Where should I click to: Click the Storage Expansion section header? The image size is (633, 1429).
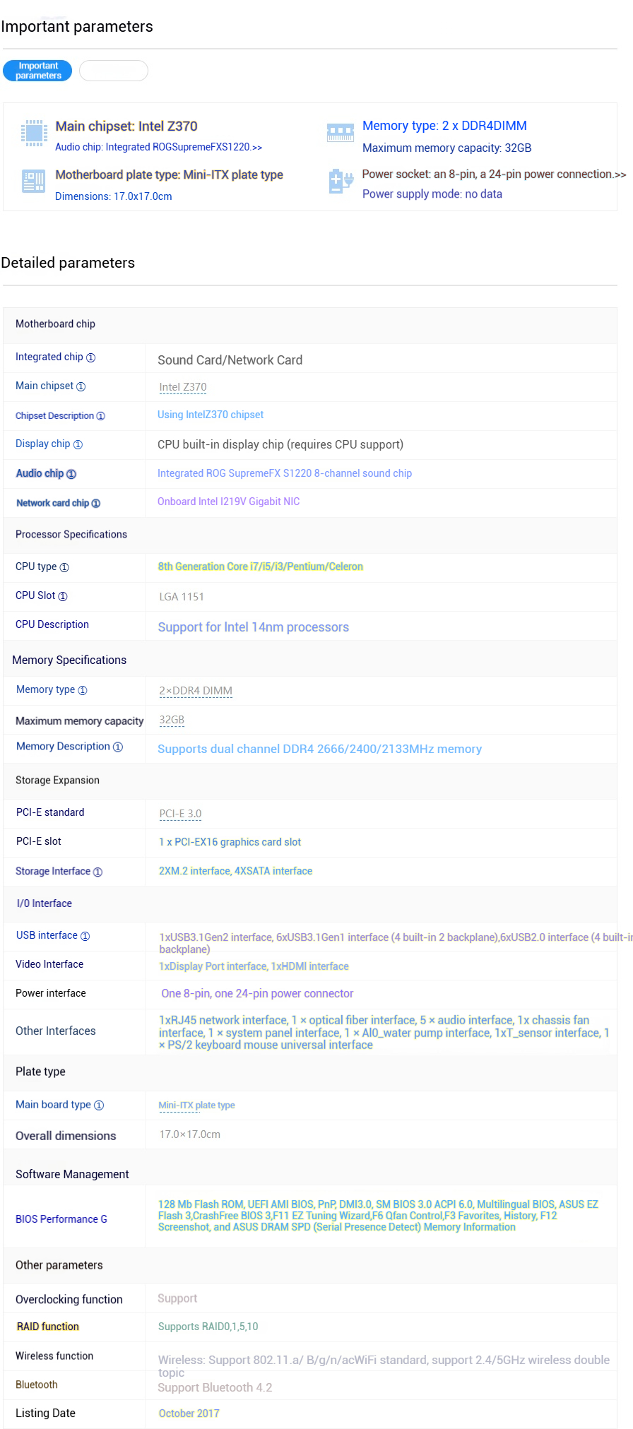58,781
